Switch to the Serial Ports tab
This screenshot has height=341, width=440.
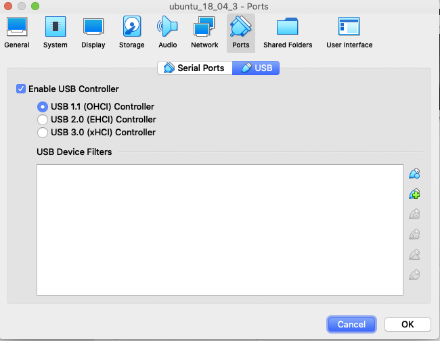[x=194, y=68]
